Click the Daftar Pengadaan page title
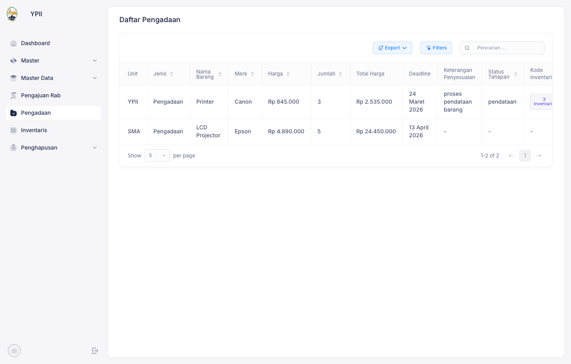 point(150,20)
